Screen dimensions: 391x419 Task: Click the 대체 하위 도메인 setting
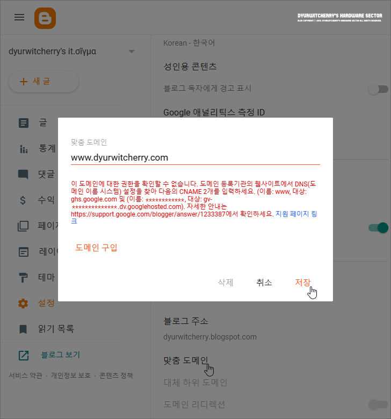195,382
